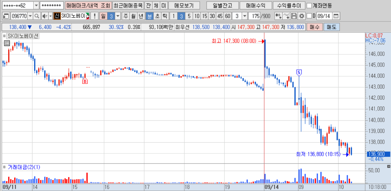Click the 잔 balance button
Viewport: 391px width, 191px height.
point(148,5)
